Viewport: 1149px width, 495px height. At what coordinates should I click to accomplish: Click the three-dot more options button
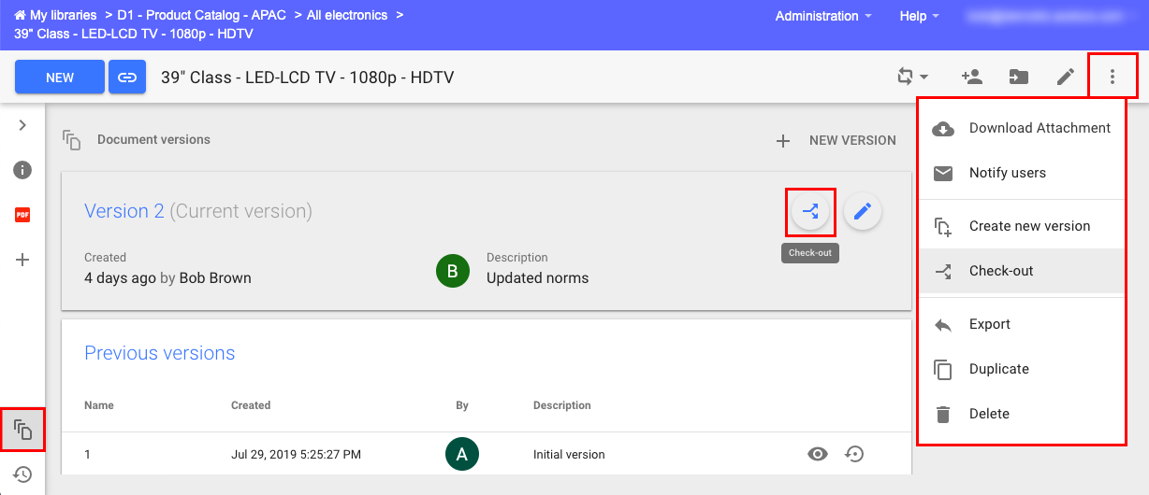[x=1112, y=77]
